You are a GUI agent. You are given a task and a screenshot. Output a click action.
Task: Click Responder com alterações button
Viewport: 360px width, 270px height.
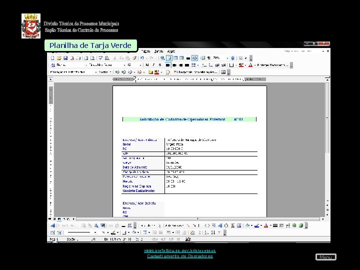[195, 72]
